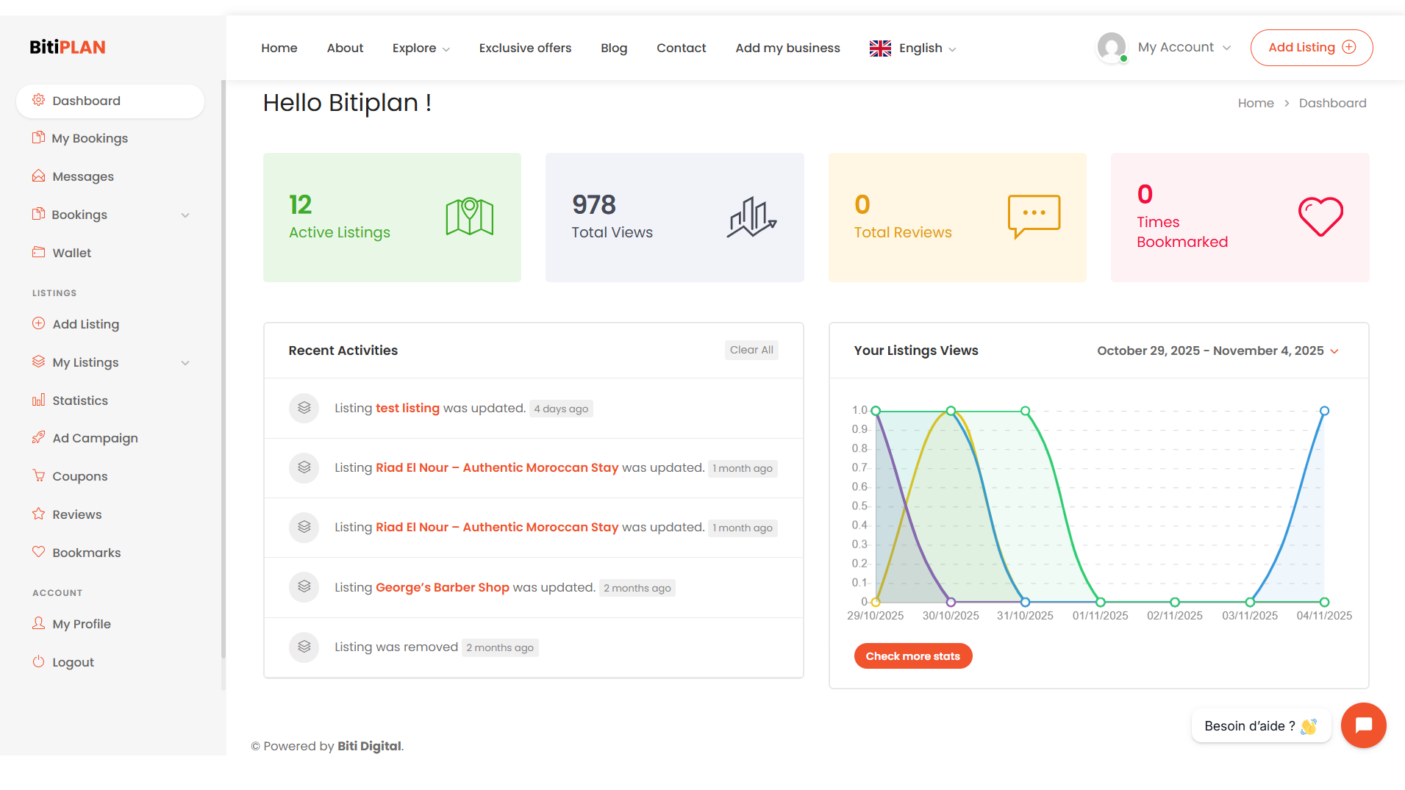Click the Ad Campaign rocket icon
The width and height of the screenshot is (1405, 790).
pyautogui.click(x=38, y=438)
